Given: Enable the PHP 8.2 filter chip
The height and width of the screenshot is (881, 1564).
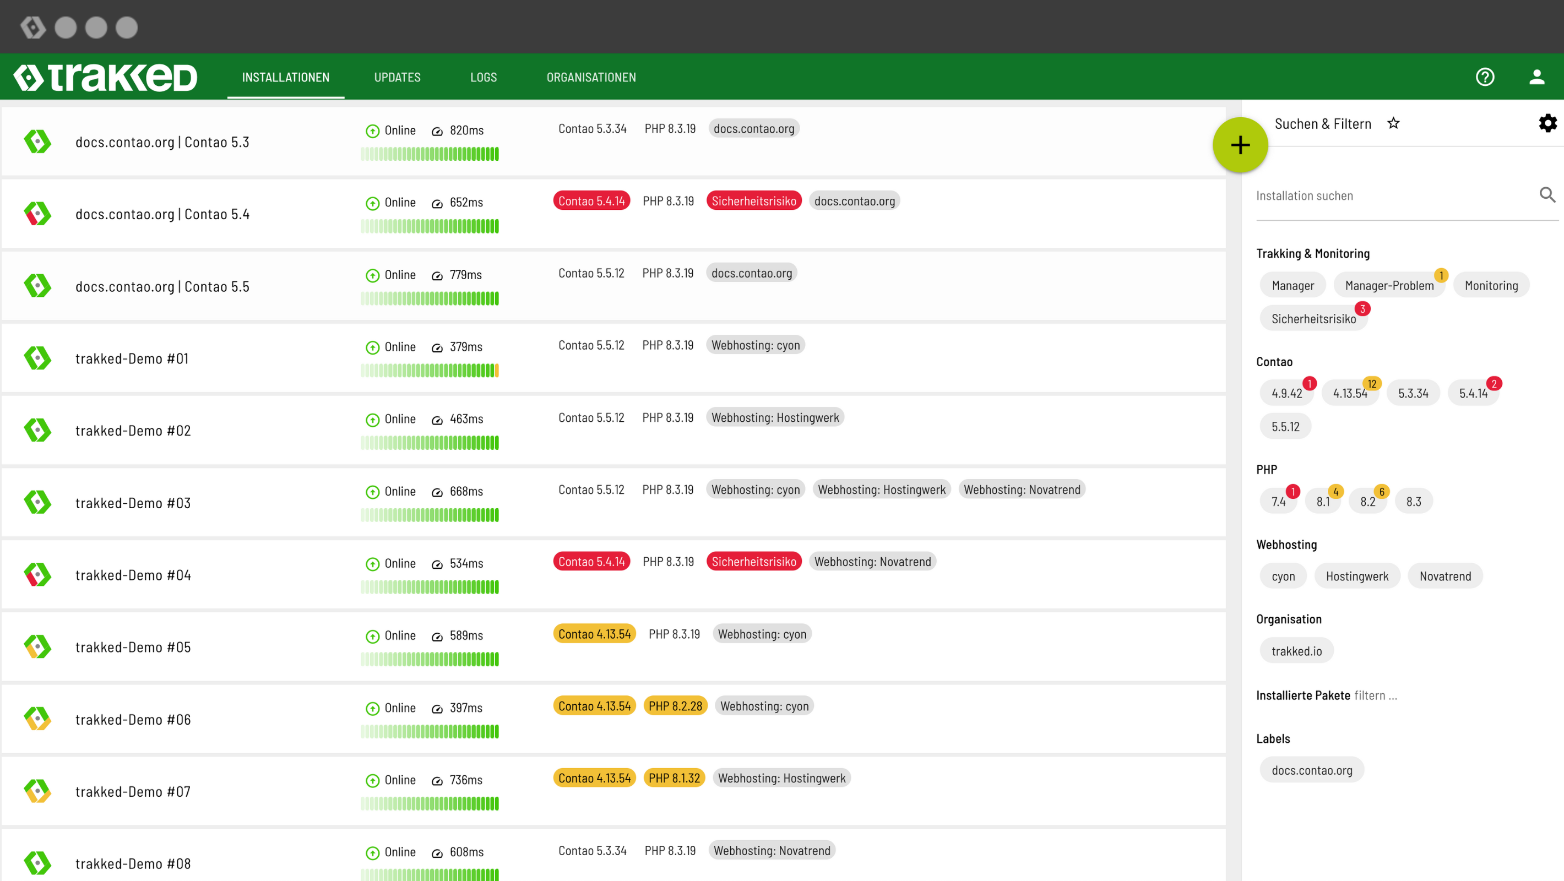Looking at the screenshot, I should (1367, 502).
